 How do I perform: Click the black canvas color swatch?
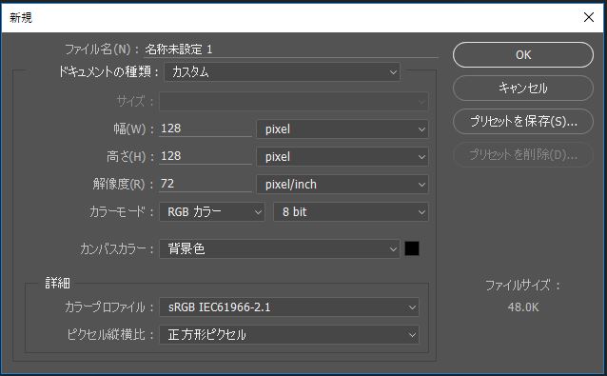coord(412,248)
